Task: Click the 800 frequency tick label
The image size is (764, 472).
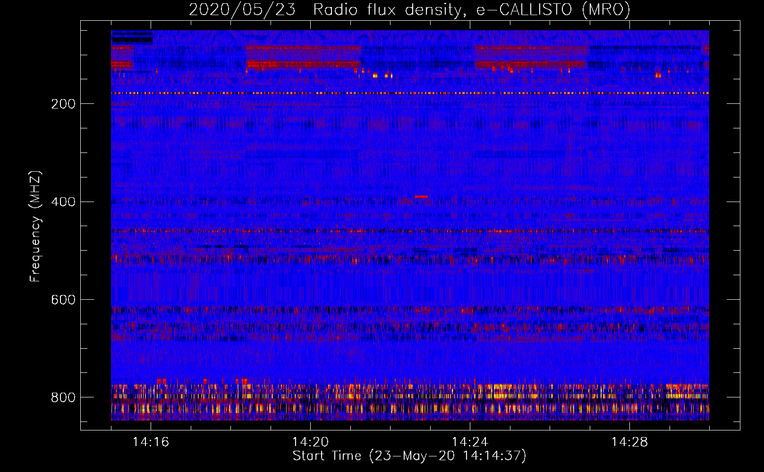Action: [63, 398]
